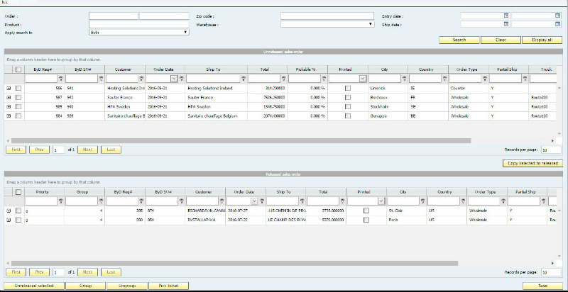This screenshot has height=292, width=568.
Task: Click the Group filter icon in released grid
Action: tap(101, 201)
